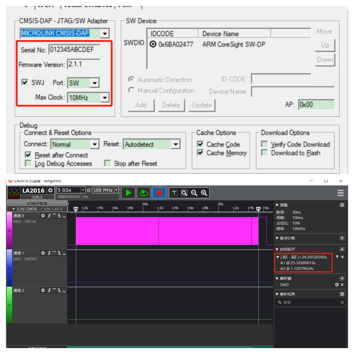Set rising edge trigger on channel 1

click(49, 253)
